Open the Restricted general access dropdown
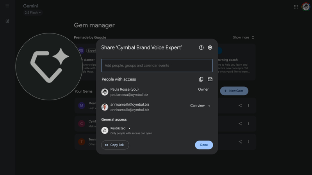The width and height of the screenshot is (312, 175). (x=120, y=128)
